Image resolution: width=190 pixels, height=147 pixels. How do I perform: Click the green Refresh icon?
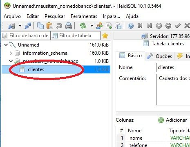coord(83,26)
